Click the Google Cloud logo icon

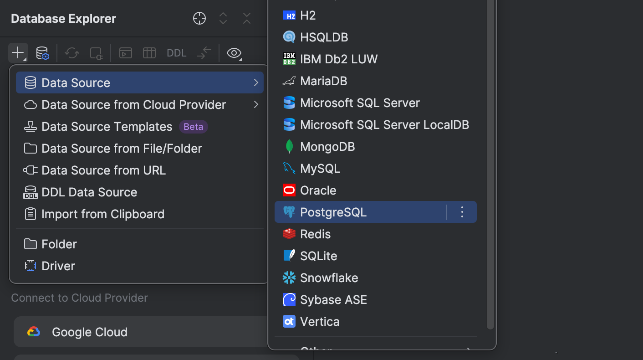coord(34,332)
